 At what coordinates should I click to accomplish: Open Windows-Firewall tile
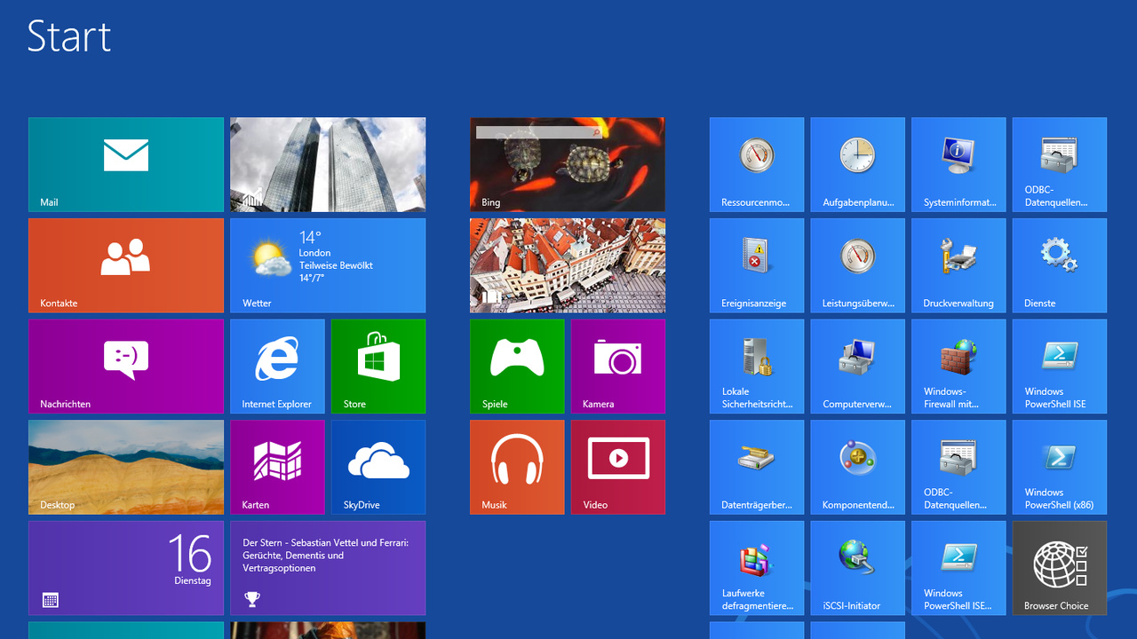click(958, 367)
